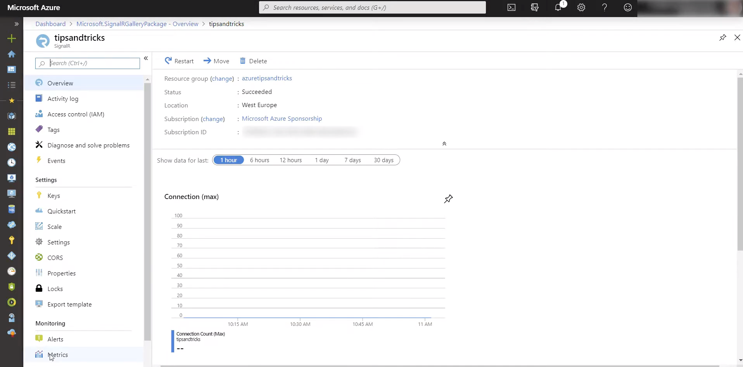Show data for last 30 days
This screenshot has width=743, height=367.
(x=384, y=160)
